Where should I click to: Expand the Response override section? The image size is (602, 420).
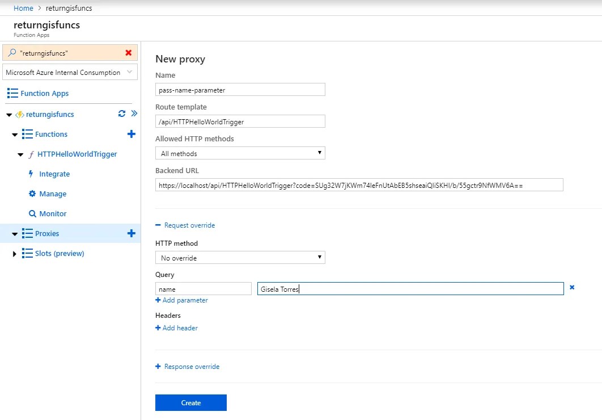pyautogui.click(x=188, y=367)
